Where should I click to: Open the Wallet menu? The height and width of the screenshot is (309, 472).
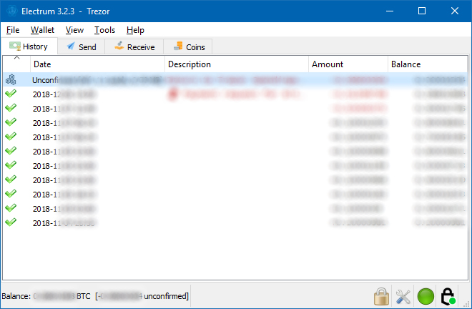(x=42, y=30)
